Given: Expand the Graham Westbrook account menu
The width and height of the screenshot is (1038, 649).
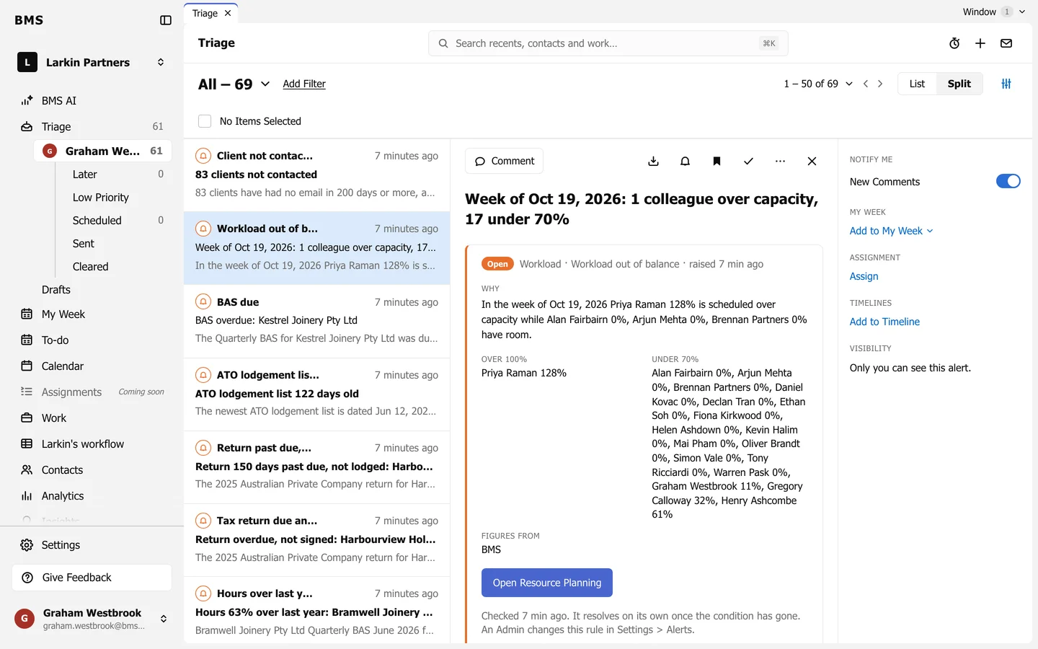Looking at the screenshot, I should [x=92, y=619].
